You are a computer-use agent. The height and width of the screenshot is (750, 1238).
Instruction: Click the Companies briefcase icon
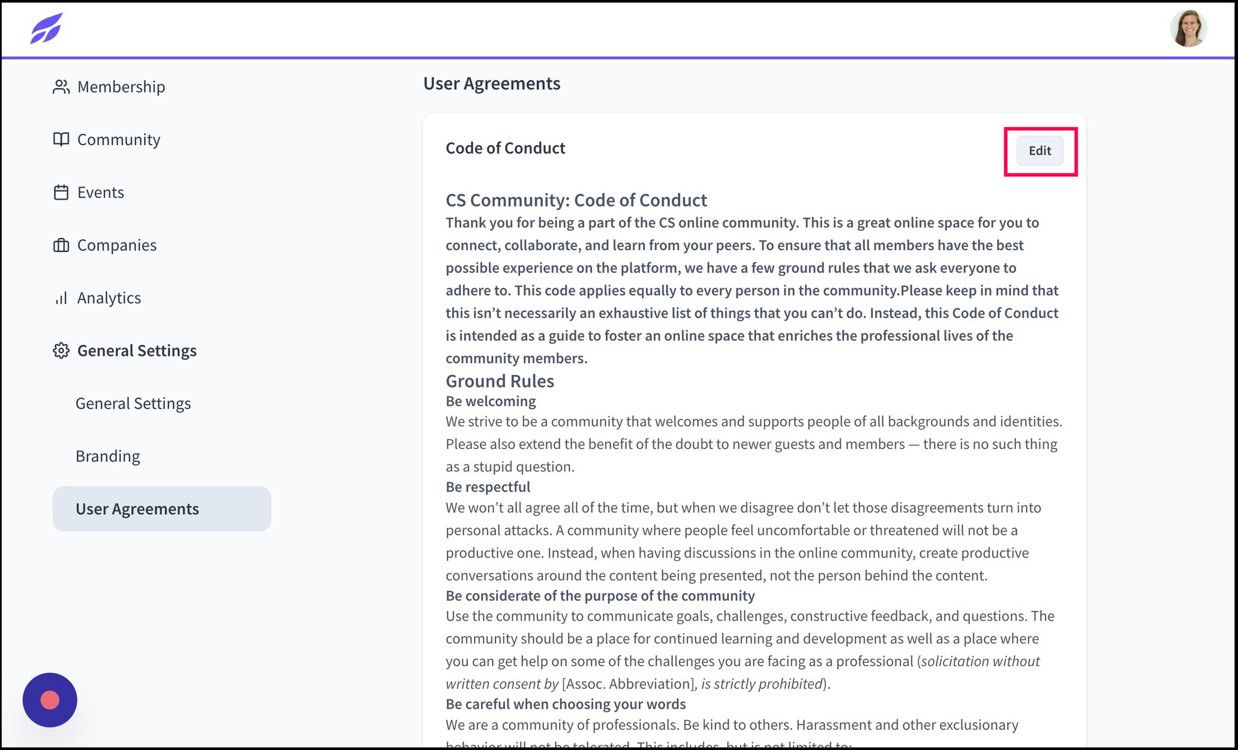[61, 245]
